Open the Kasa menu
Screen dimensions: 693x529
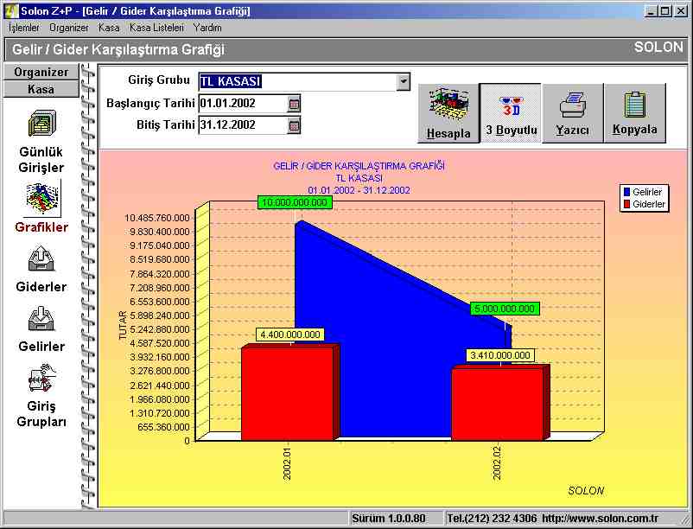point(109,28)
